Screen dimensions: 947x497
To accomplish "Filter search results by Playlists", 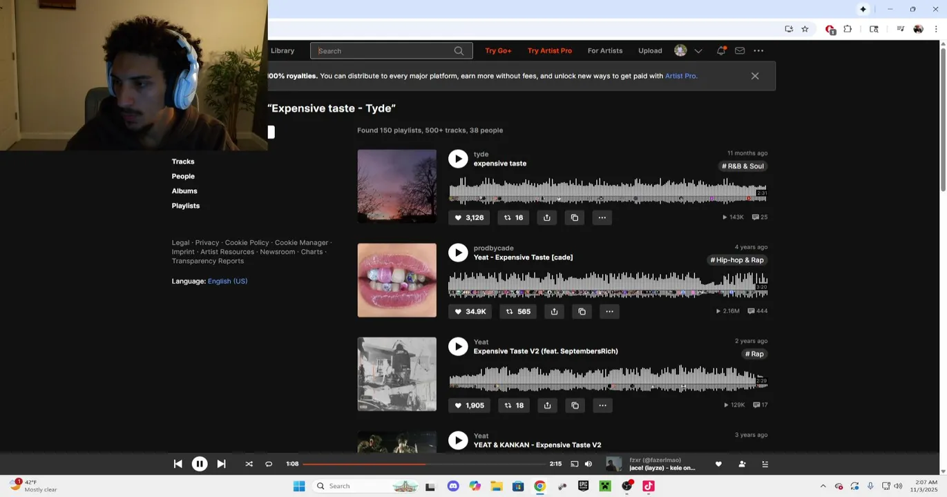I will (x=186, y=206).
